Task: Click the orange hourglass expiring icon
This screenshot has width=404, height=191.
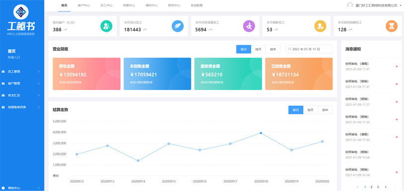Action: point(392,26)
